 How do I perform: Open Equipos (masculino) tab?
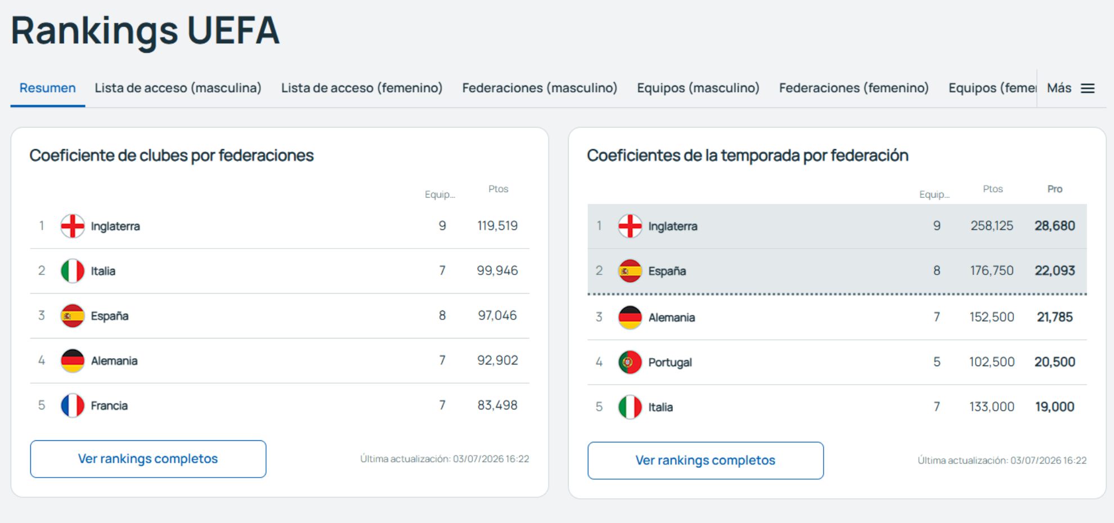point(698,88)
